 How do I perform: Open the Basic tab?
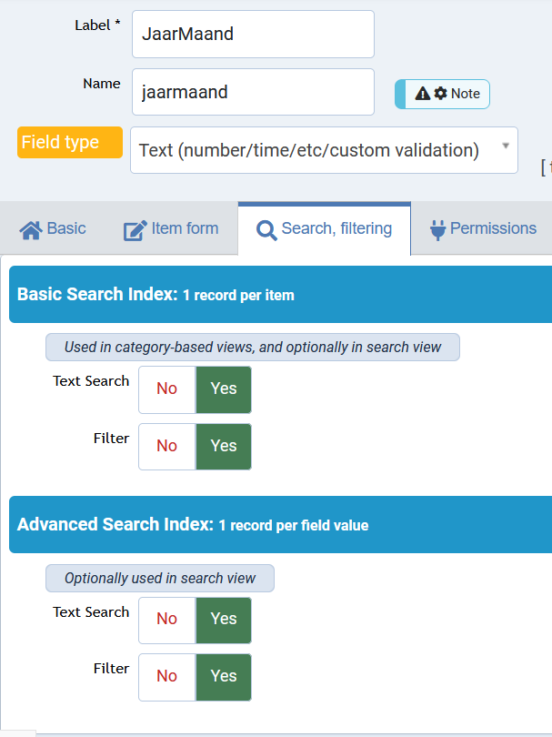tap(52, 229)
